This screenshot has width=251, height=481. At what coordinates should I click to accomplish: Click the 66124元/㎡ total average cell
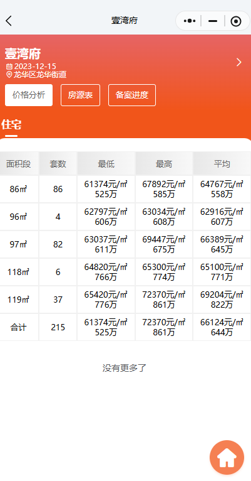222,327
